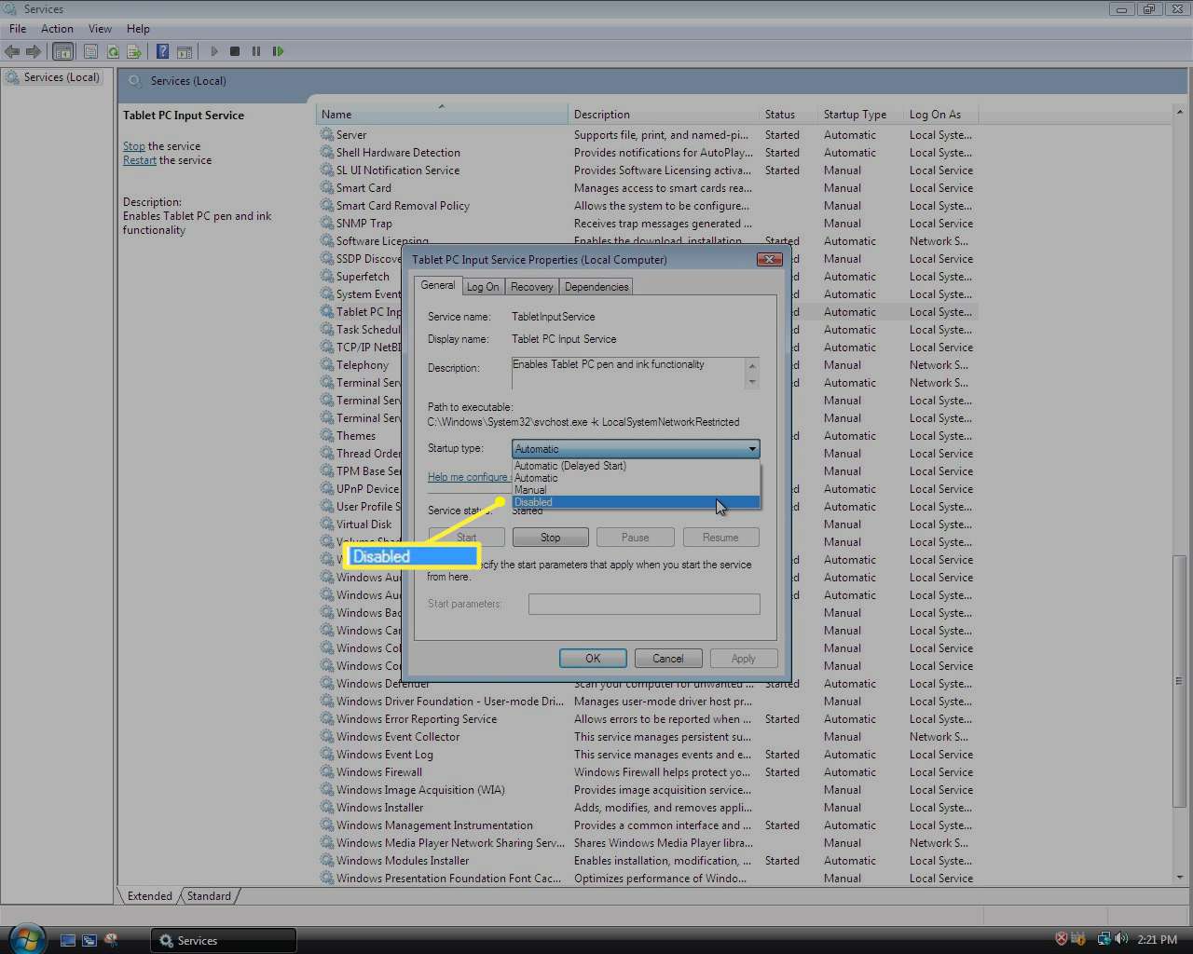Open the Help me configure link
This screenshot has height=954, width=1193.
coord(468,477)
